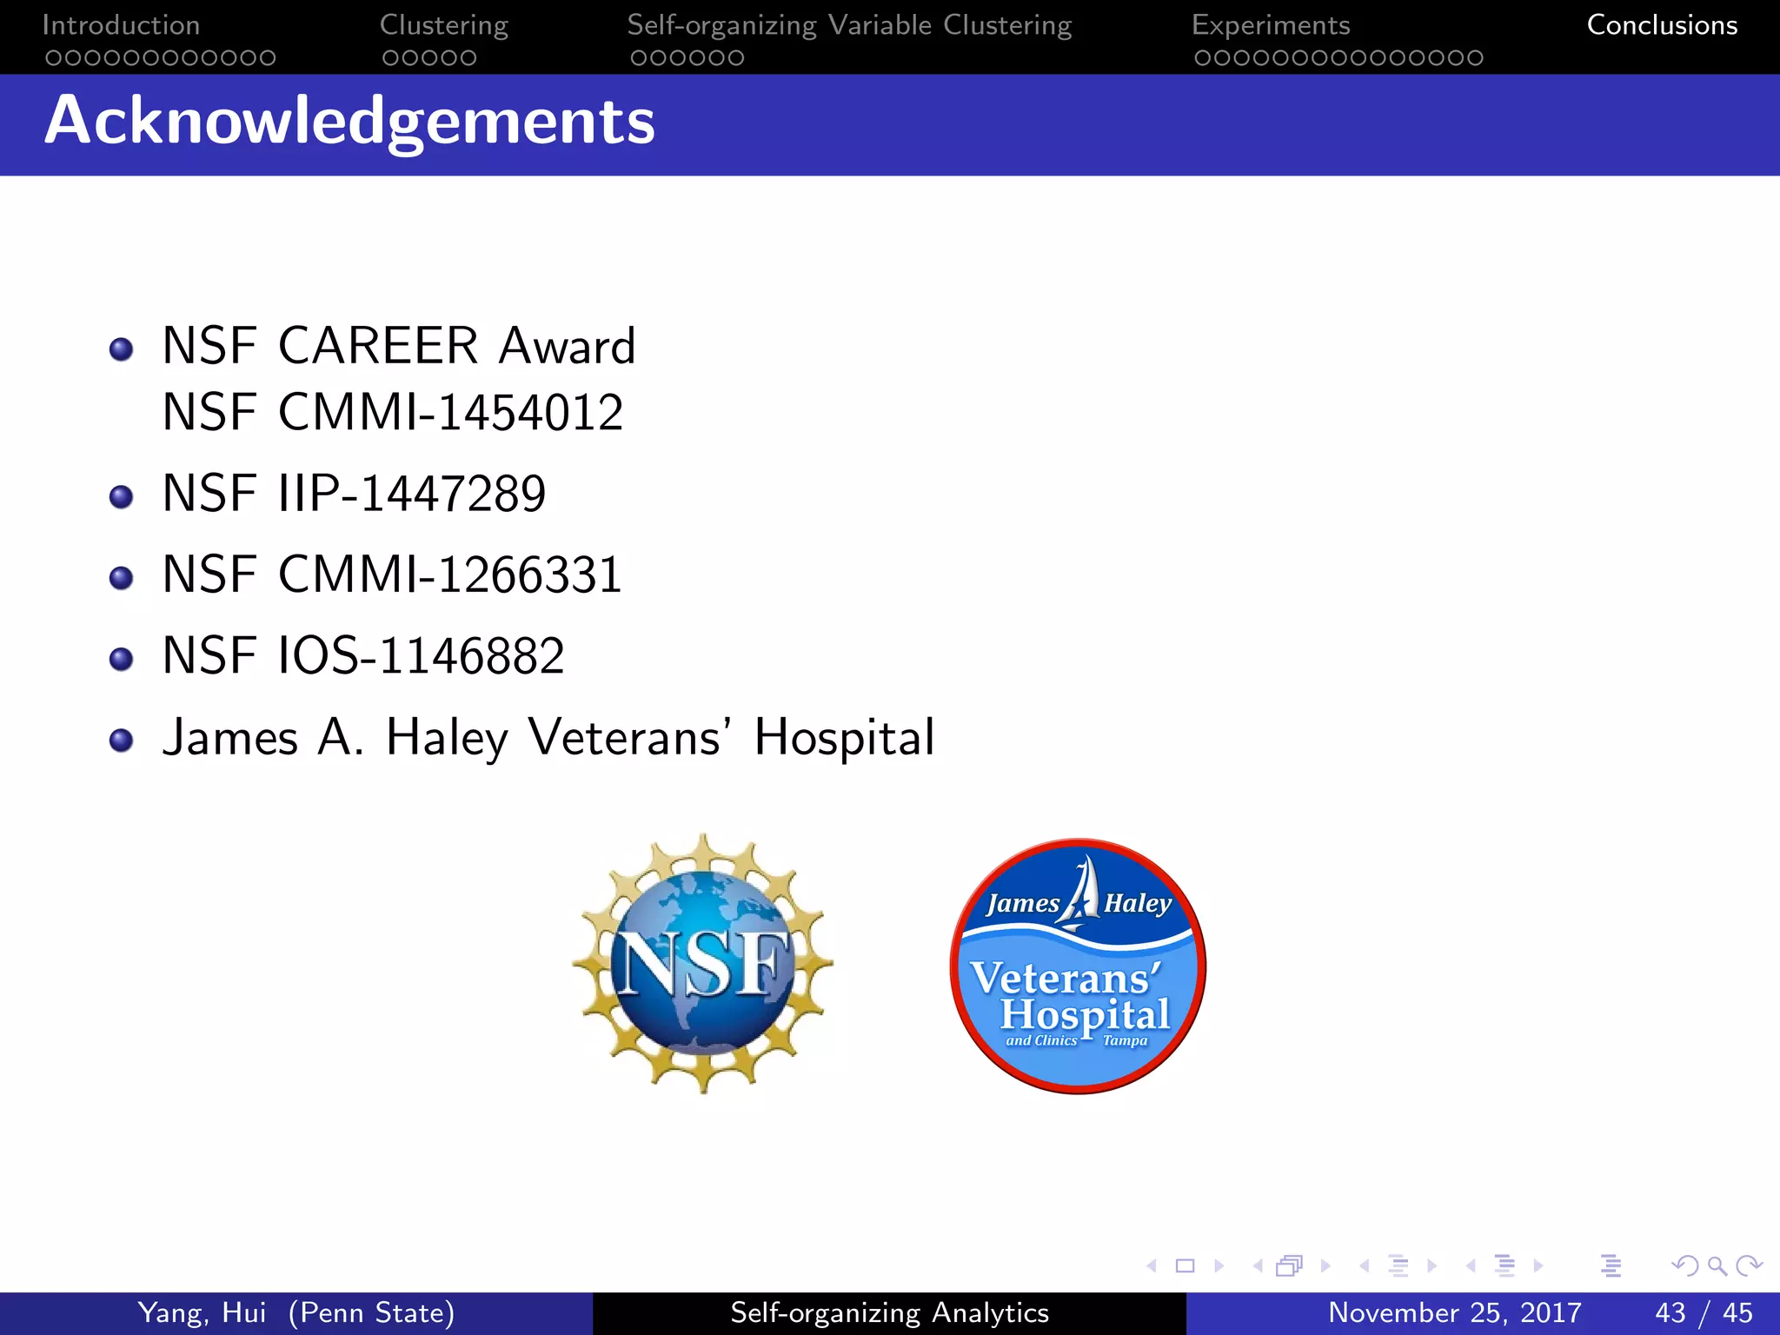Click the Self-organizing Analytics footer title

click(x=889, y=1312)
